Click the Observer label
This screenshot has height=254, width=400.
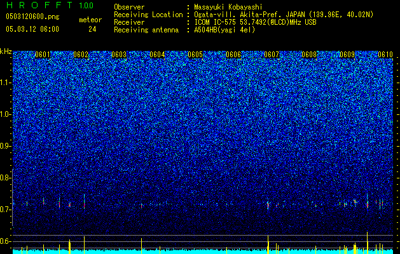point(129,7)
